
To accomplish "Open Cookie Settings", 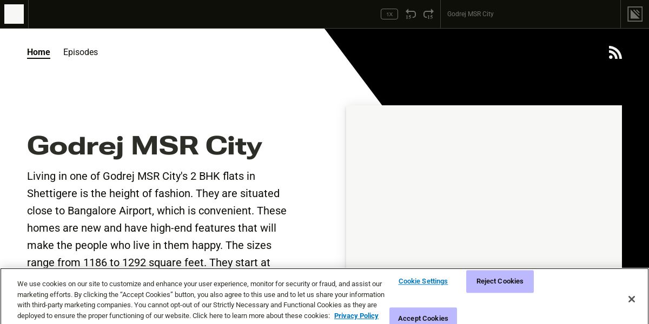I will 423,281.
